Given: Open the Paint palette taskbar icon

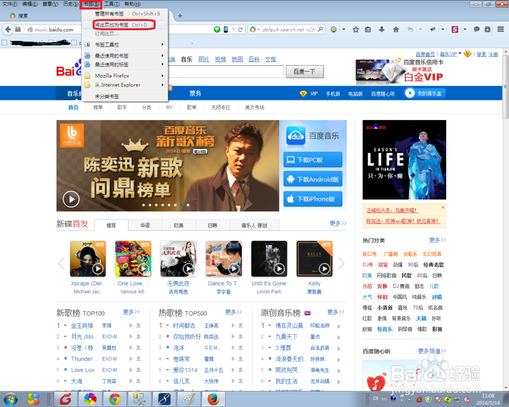Looking at the screenshot, I should point(189,399).
